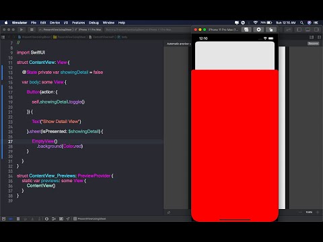Screen dimensions: 323x242
Task: Open the ContentView.swift jump bar segment
Action: [x=102, y=37]
